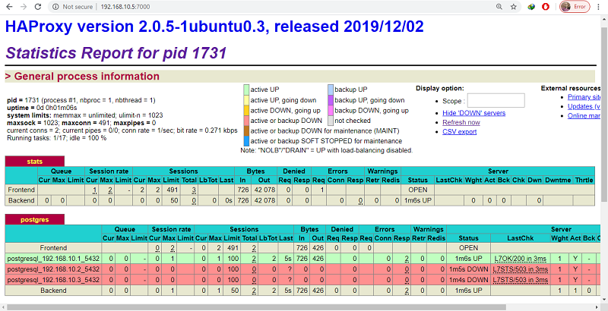
Task: Select the postgres proxy header label
Action: click(x=34, y=219)
